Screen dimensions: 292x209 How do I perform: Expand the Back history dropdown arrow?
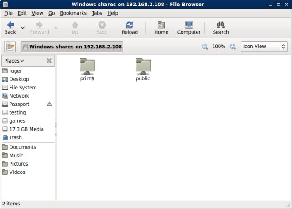click(x=23, y=28)
